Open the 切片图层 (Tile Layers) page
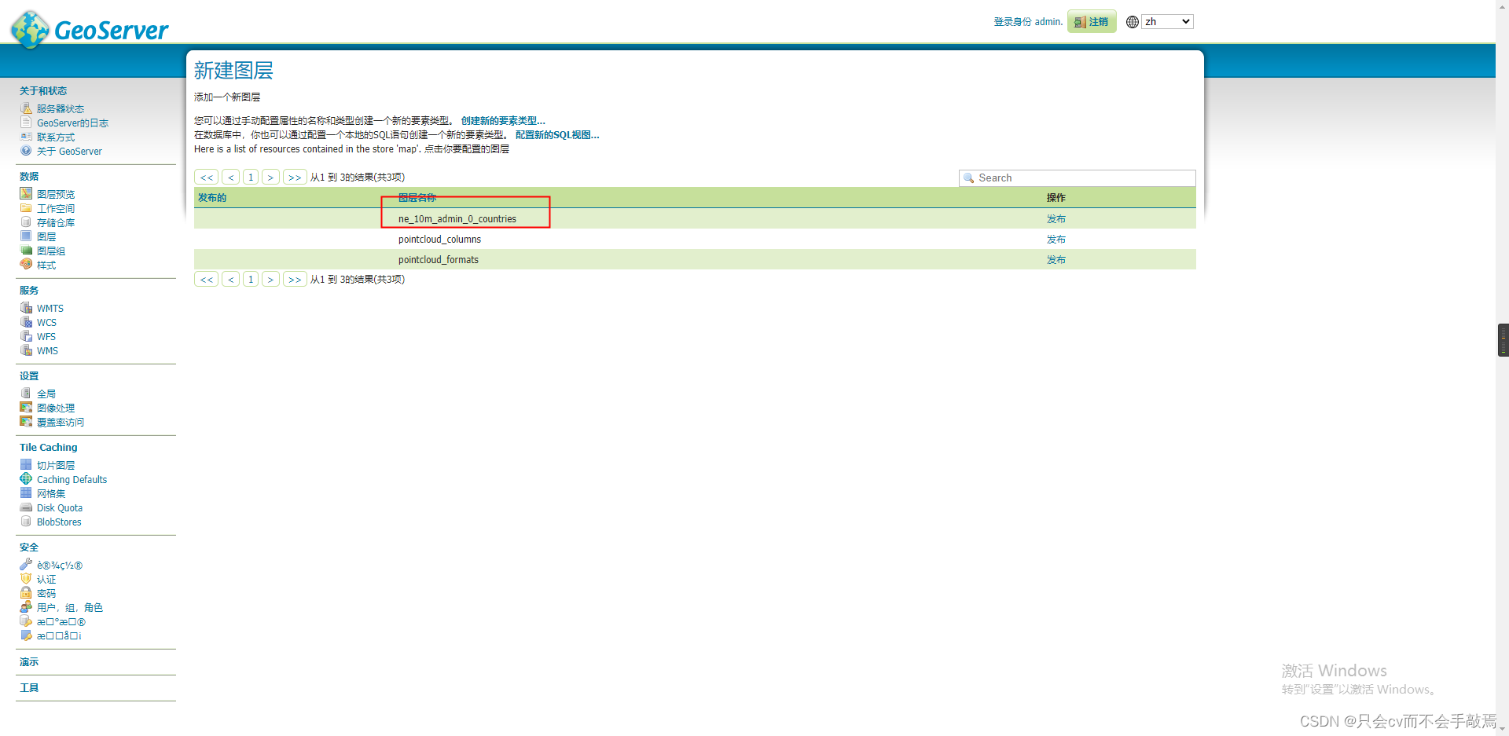This screenshot has width=1509, height=736. coord(56,464)
